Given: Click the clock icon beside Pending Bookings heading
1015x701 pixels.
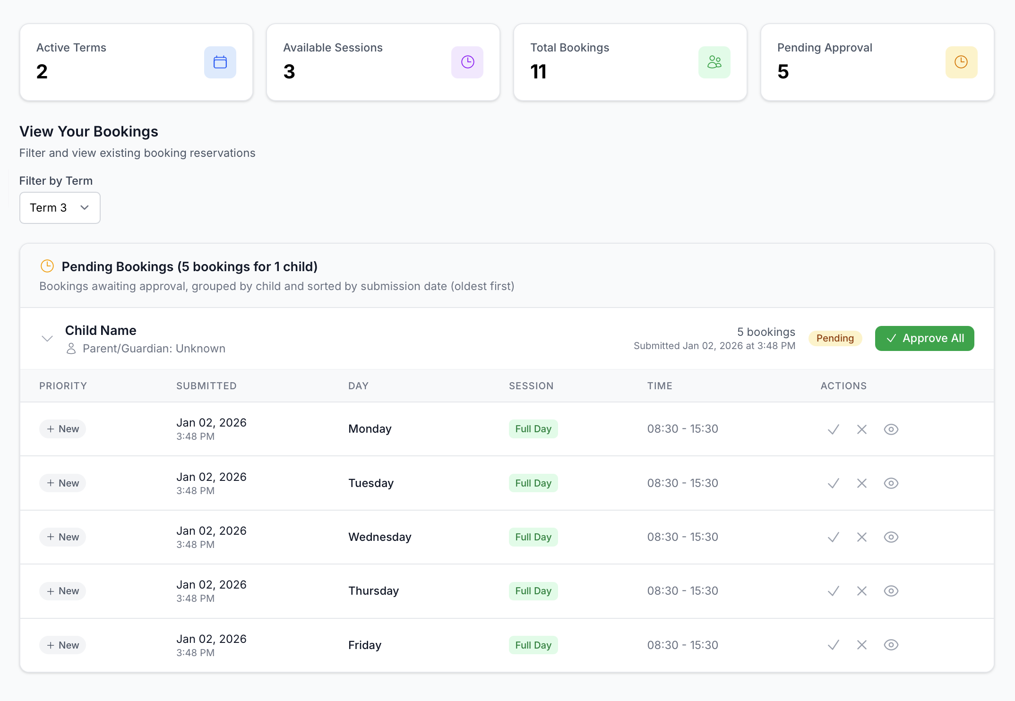Looking at the screenshot, I should [47, 266].
